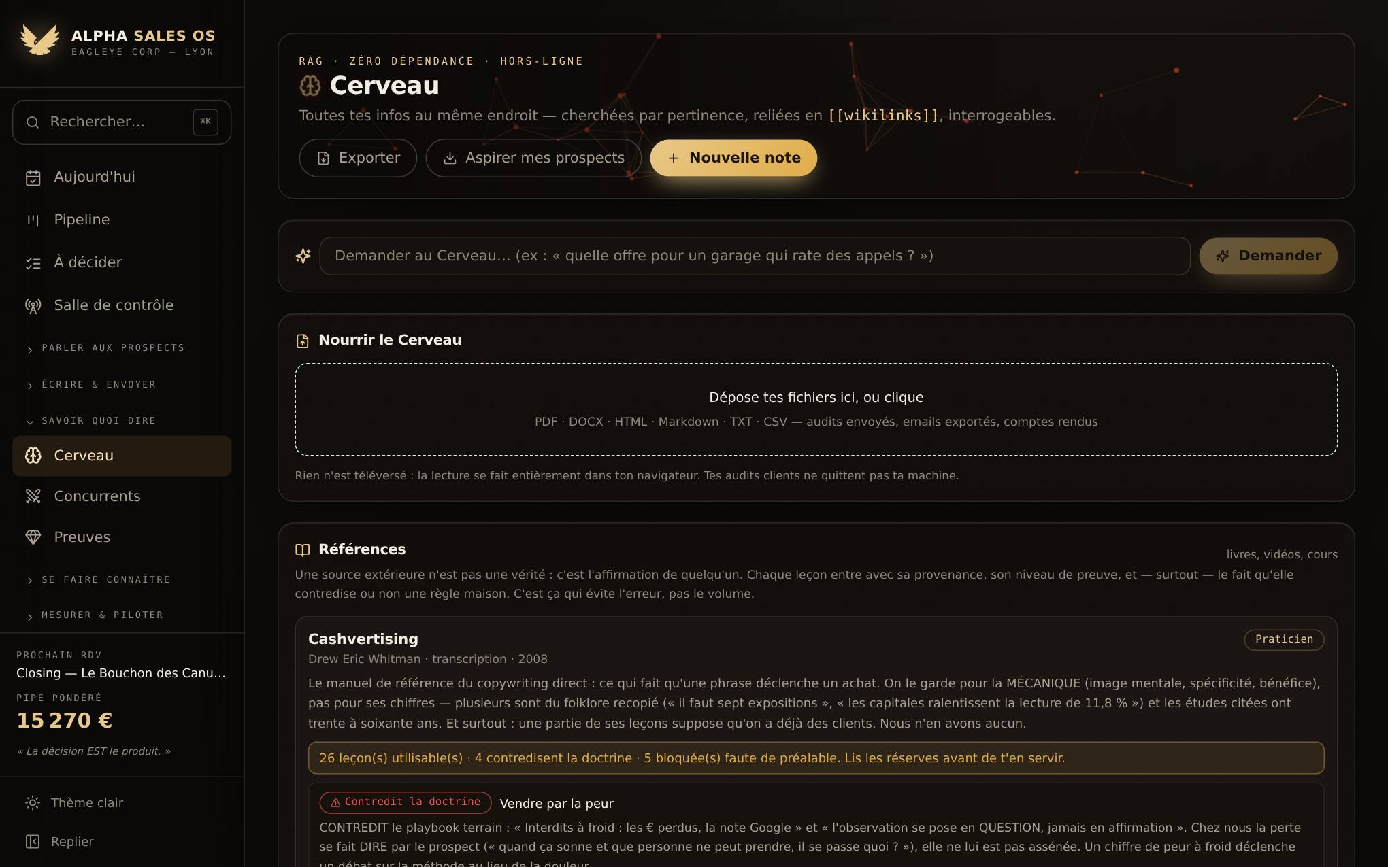Click the Preuves diamond icon
The width and height of the screenshot is (1388, 867).
tap(33, 537)
